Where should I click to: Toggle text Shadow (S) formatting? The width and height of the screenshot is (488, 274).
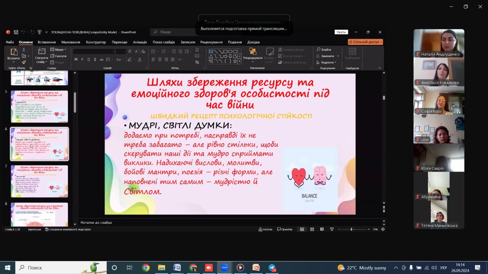coord(95,59)
